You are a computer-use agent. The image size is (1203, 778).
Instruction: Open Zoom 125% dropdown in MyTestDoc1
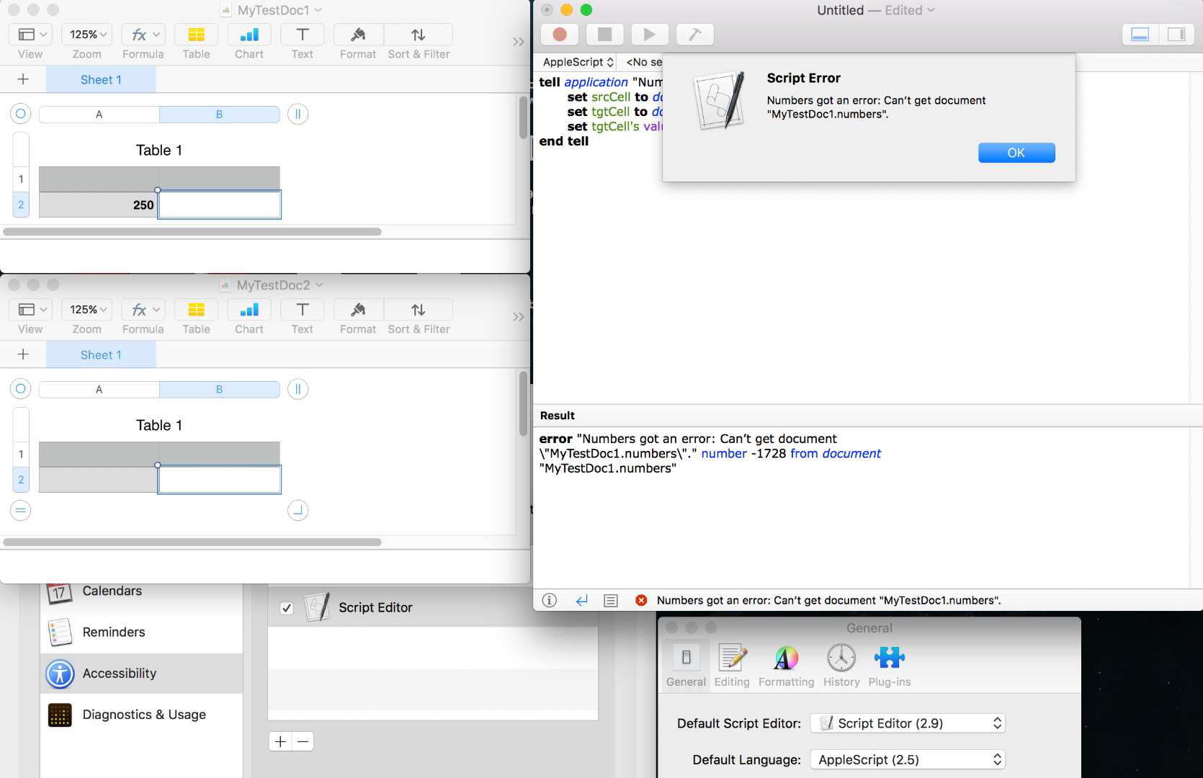click(x=87, y=35)
